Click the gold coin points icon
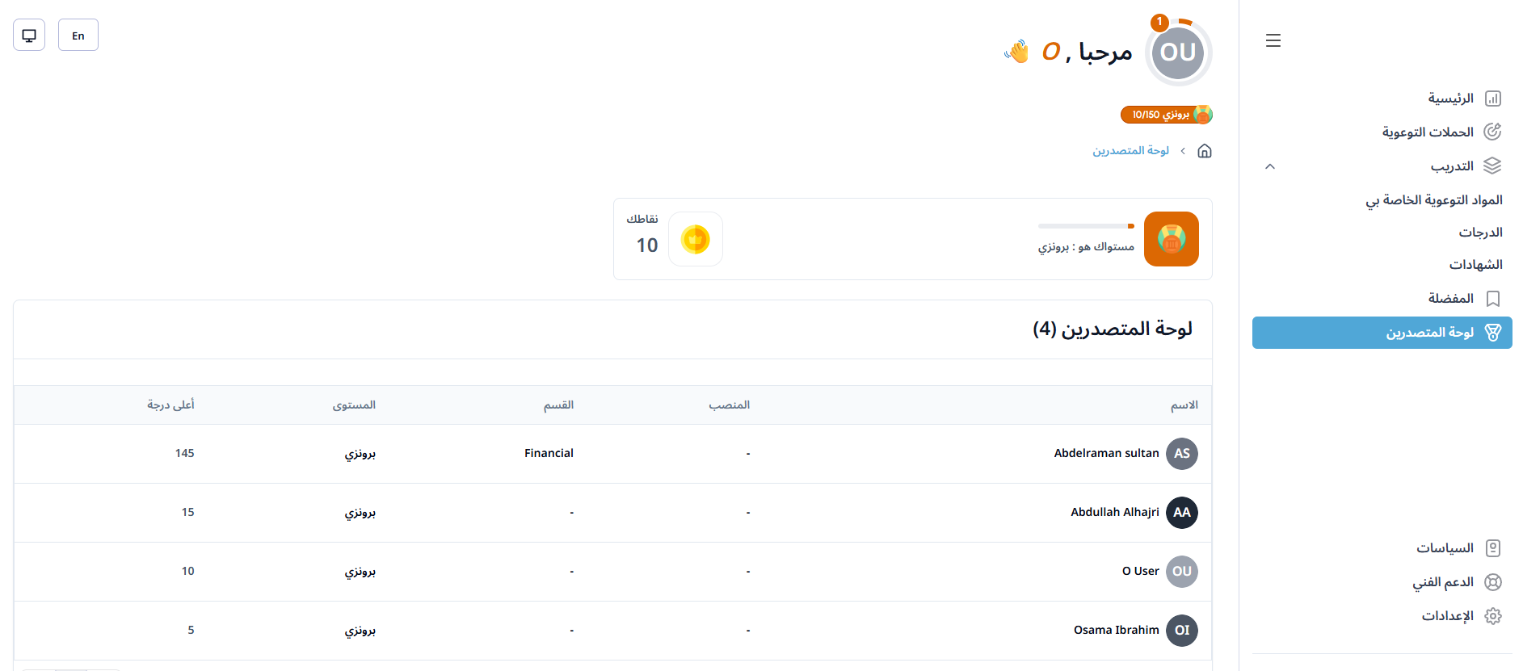1523x671 pixels. coord(696,239)
